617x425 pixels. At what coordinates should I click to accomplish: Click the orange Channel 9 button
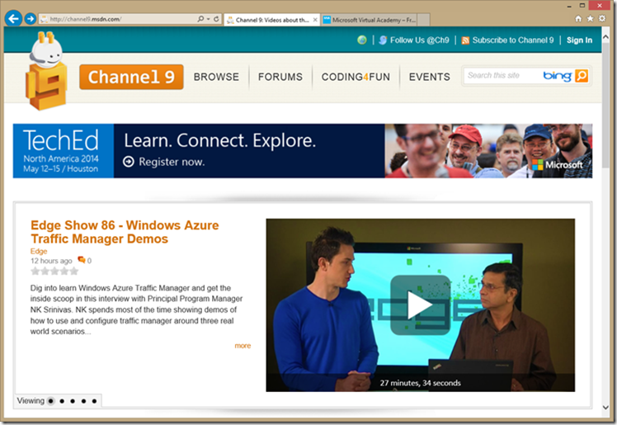tap(131, 77)
